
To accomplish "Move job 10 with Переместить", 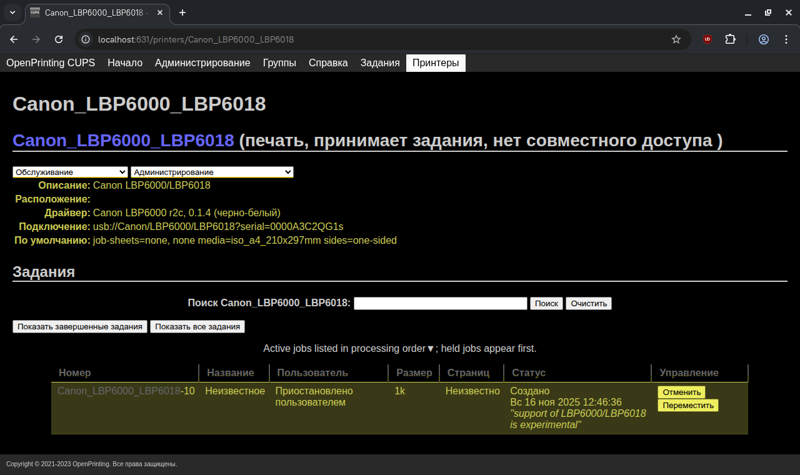I will (688, 405).
